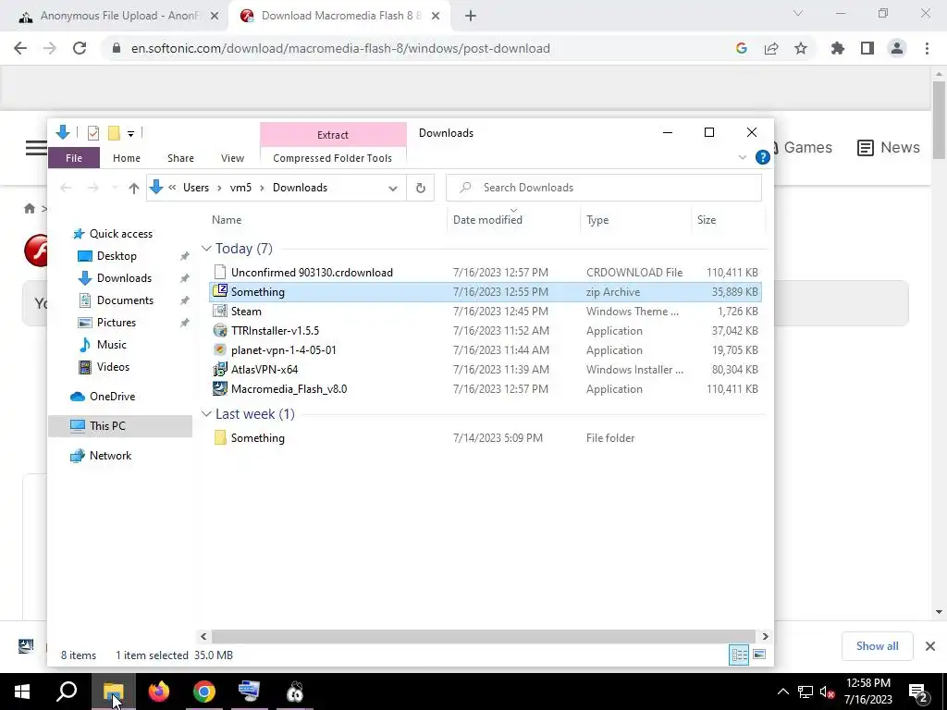Image resolution: width=947 pixels, height=710 pixels.
Task: Select the Extract contextual tab
Action: pyautogui.click(x=333, y=135)
